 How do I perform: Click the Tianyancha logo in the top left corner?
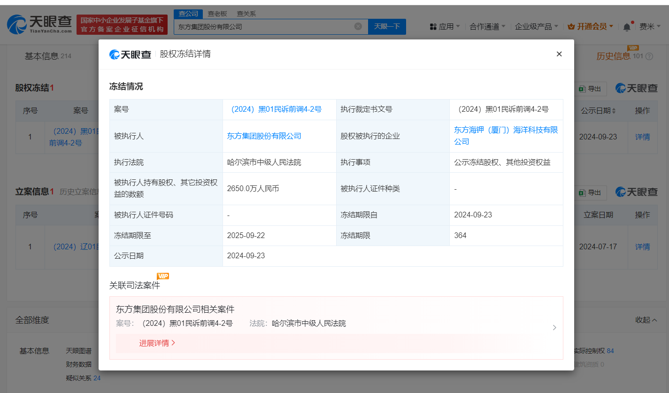tap(38, 24)
